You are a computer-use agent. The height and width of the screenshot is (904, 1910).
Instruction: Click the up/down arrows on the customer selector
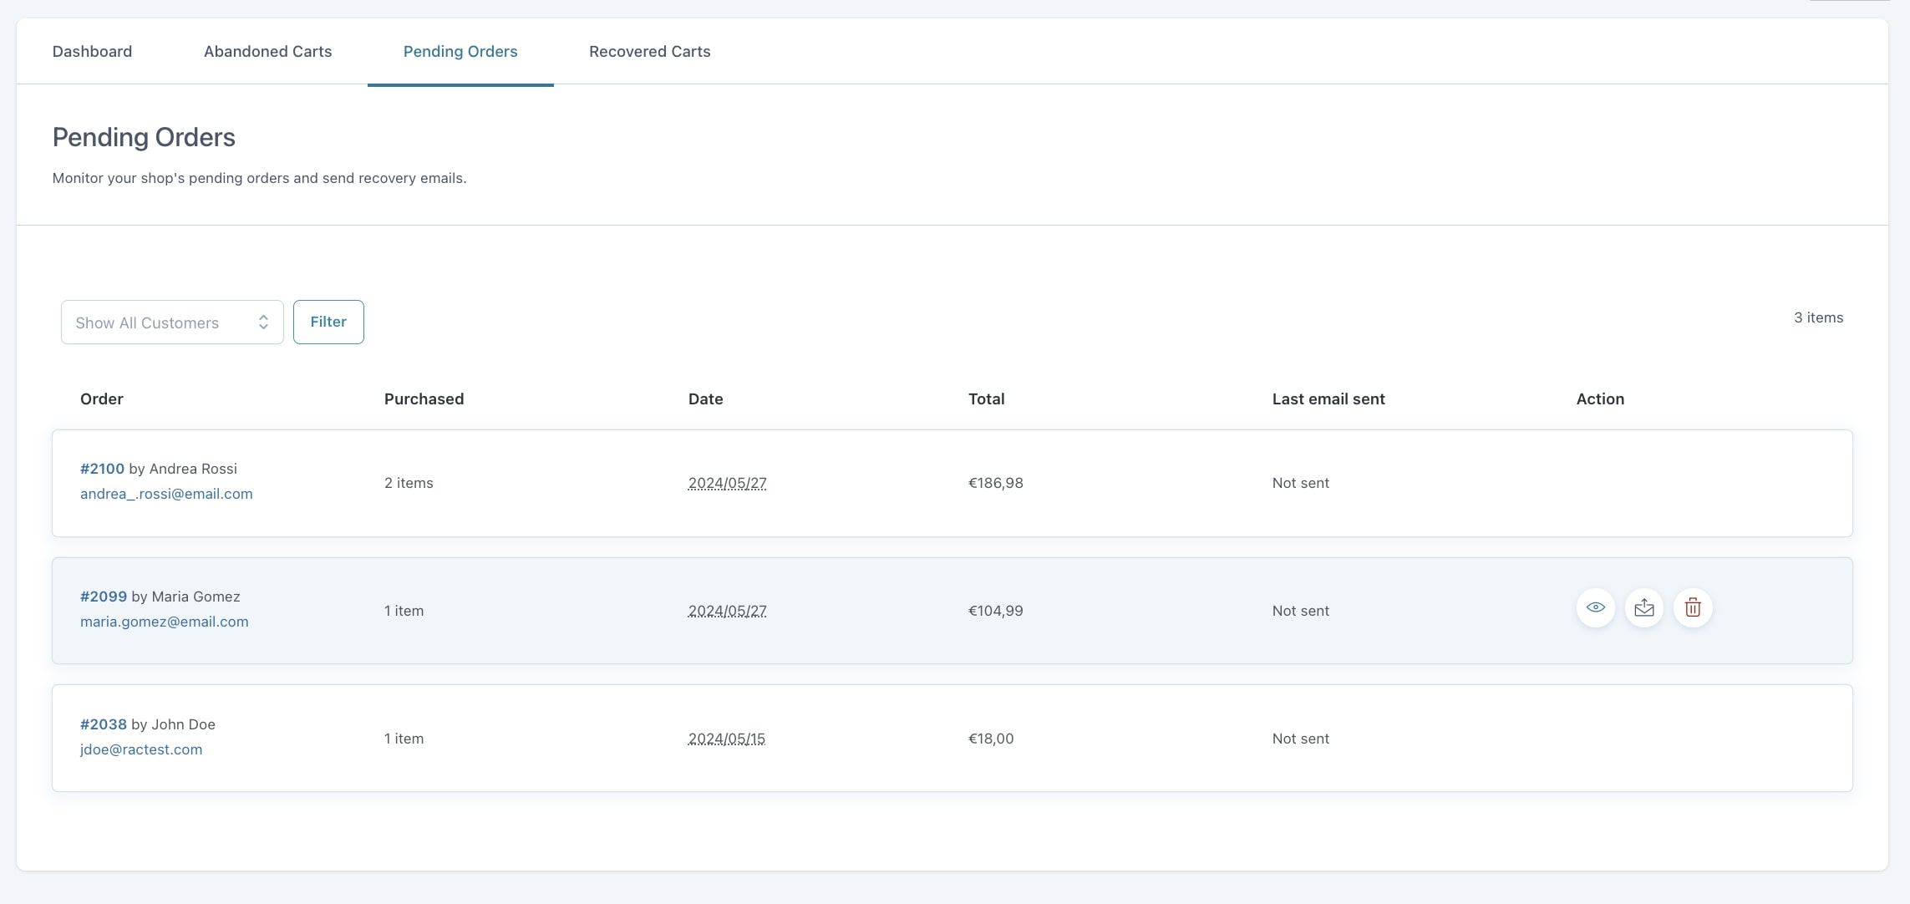tap(263, 322)
